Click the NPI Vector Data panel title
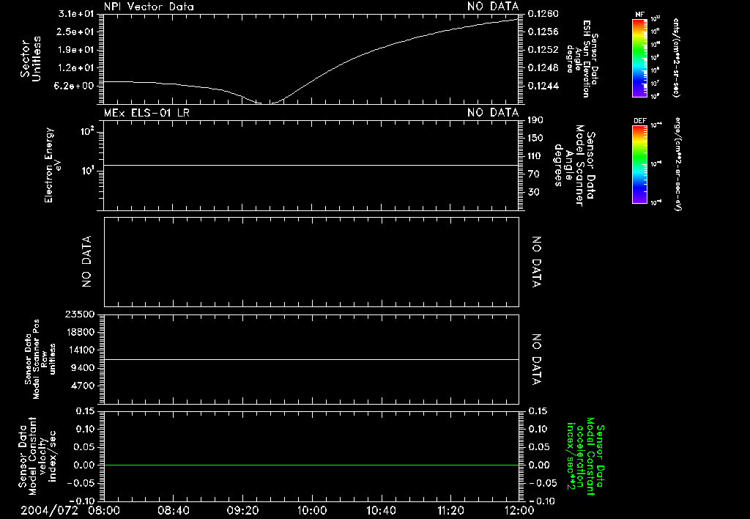This screenshot has width=750, height=519. tap(149, 7)
